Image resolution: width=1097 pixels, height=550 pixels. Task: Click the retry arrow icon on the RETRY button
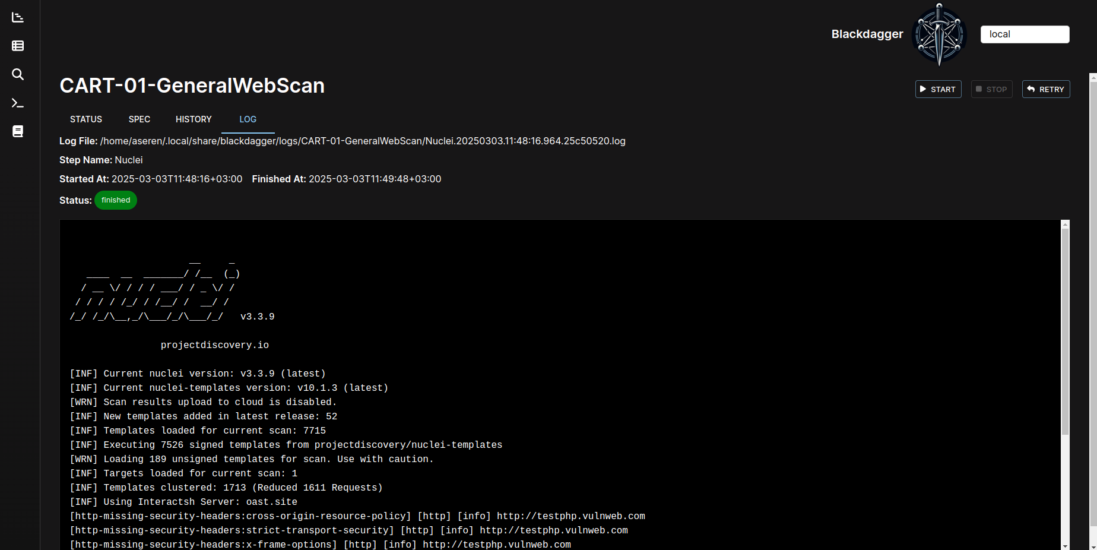1031,89
